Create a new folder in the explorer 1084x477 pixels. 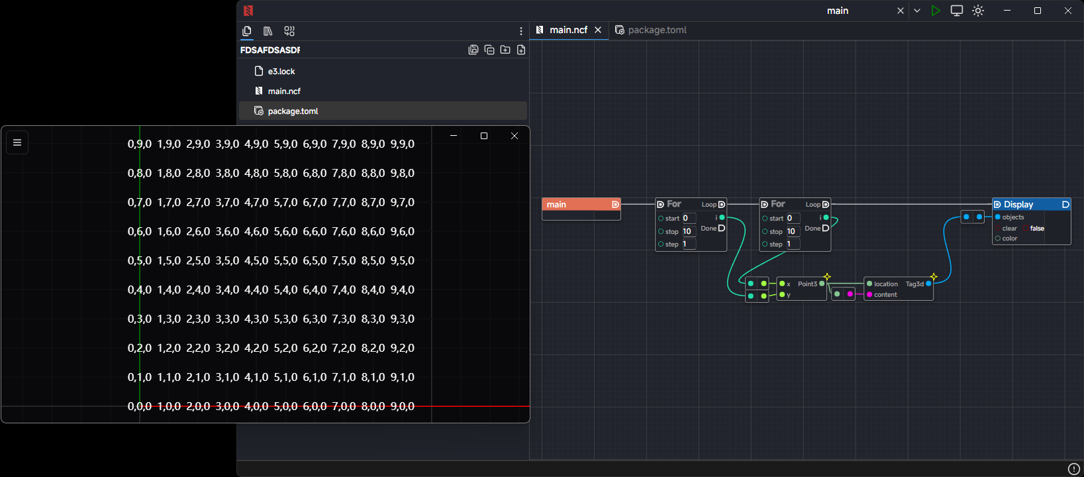point(505,50)
